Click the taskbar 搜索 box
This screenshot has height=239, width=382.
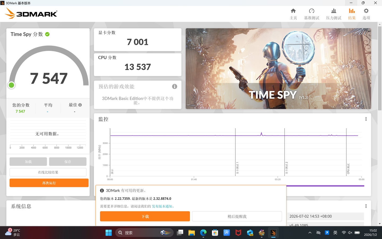click(144, 233)
